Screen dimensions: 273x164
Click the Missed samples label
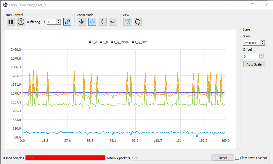coord(13,158)
